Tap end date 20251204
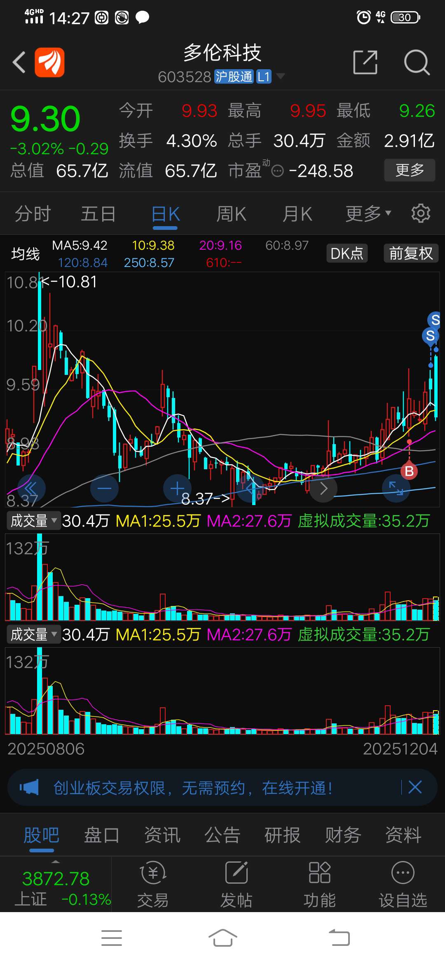This screenshot has height=964, width=445. pyautogui.click(x=400, y=749)
